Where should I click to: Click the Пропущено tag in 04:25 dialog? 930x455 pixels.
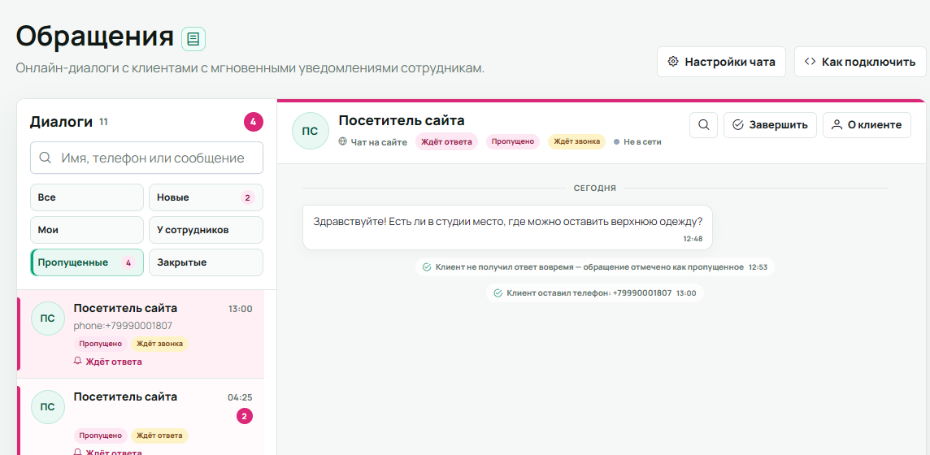pos(100,435)
